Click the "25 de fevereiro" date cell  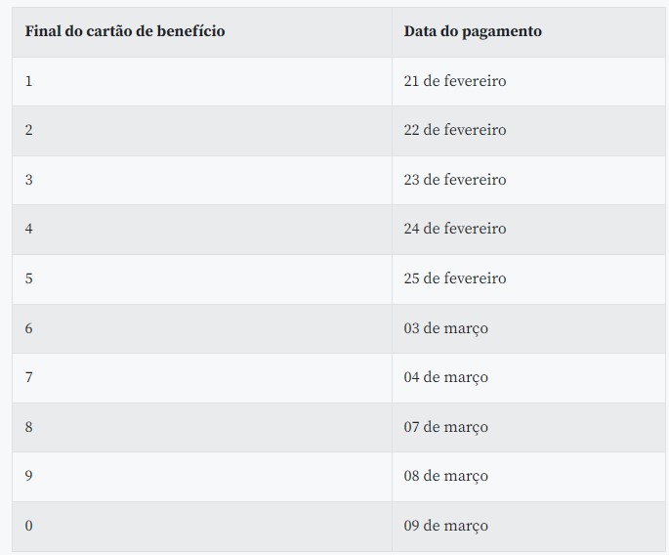(x=455, y=278)
